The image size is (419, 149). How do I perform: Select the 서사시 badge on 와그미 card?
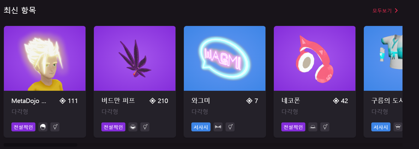[x=201, y=127]
